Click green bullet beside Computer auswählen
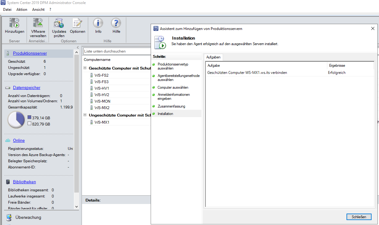This screenshot has width=379, height=225. tap(154, 87)
